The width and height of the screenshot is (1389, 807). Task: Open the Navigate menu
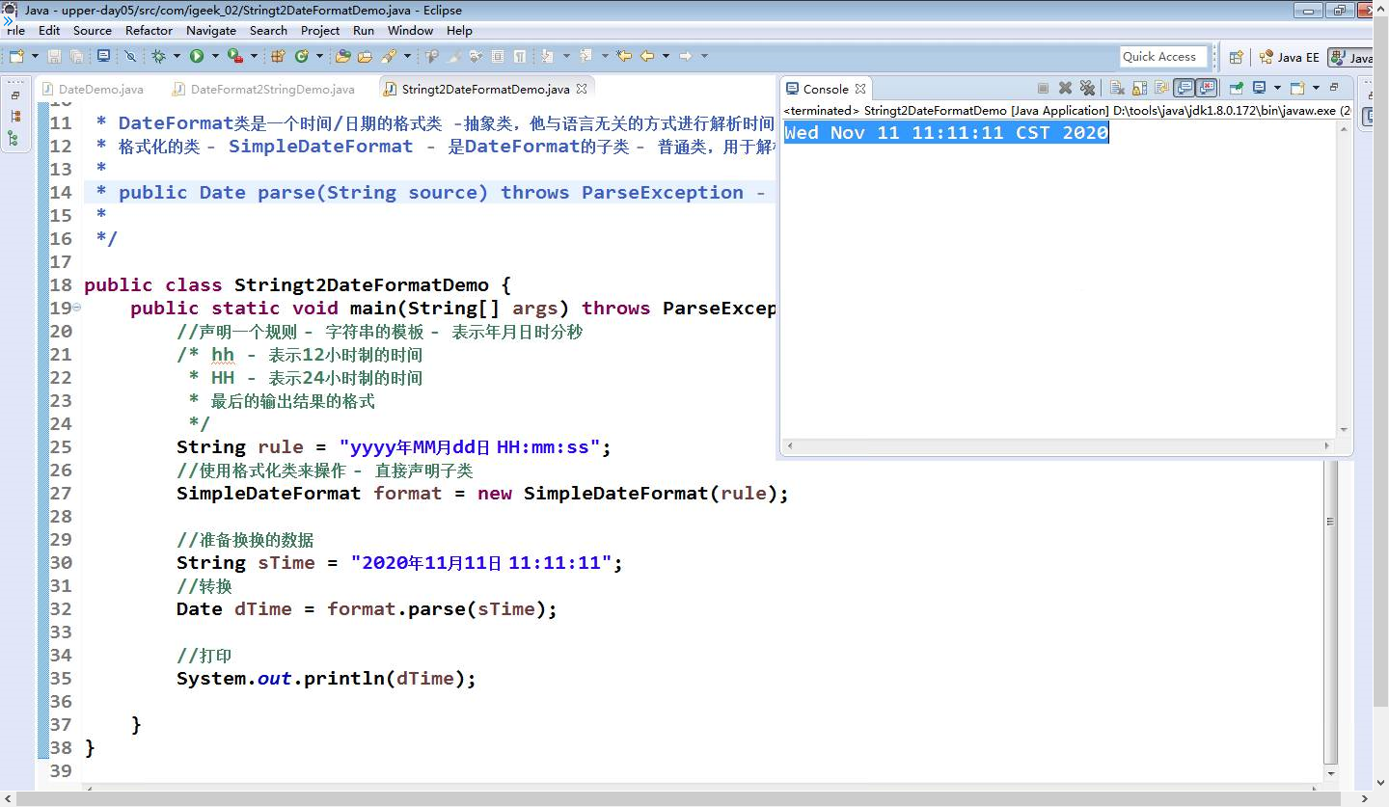coord(211,30)
